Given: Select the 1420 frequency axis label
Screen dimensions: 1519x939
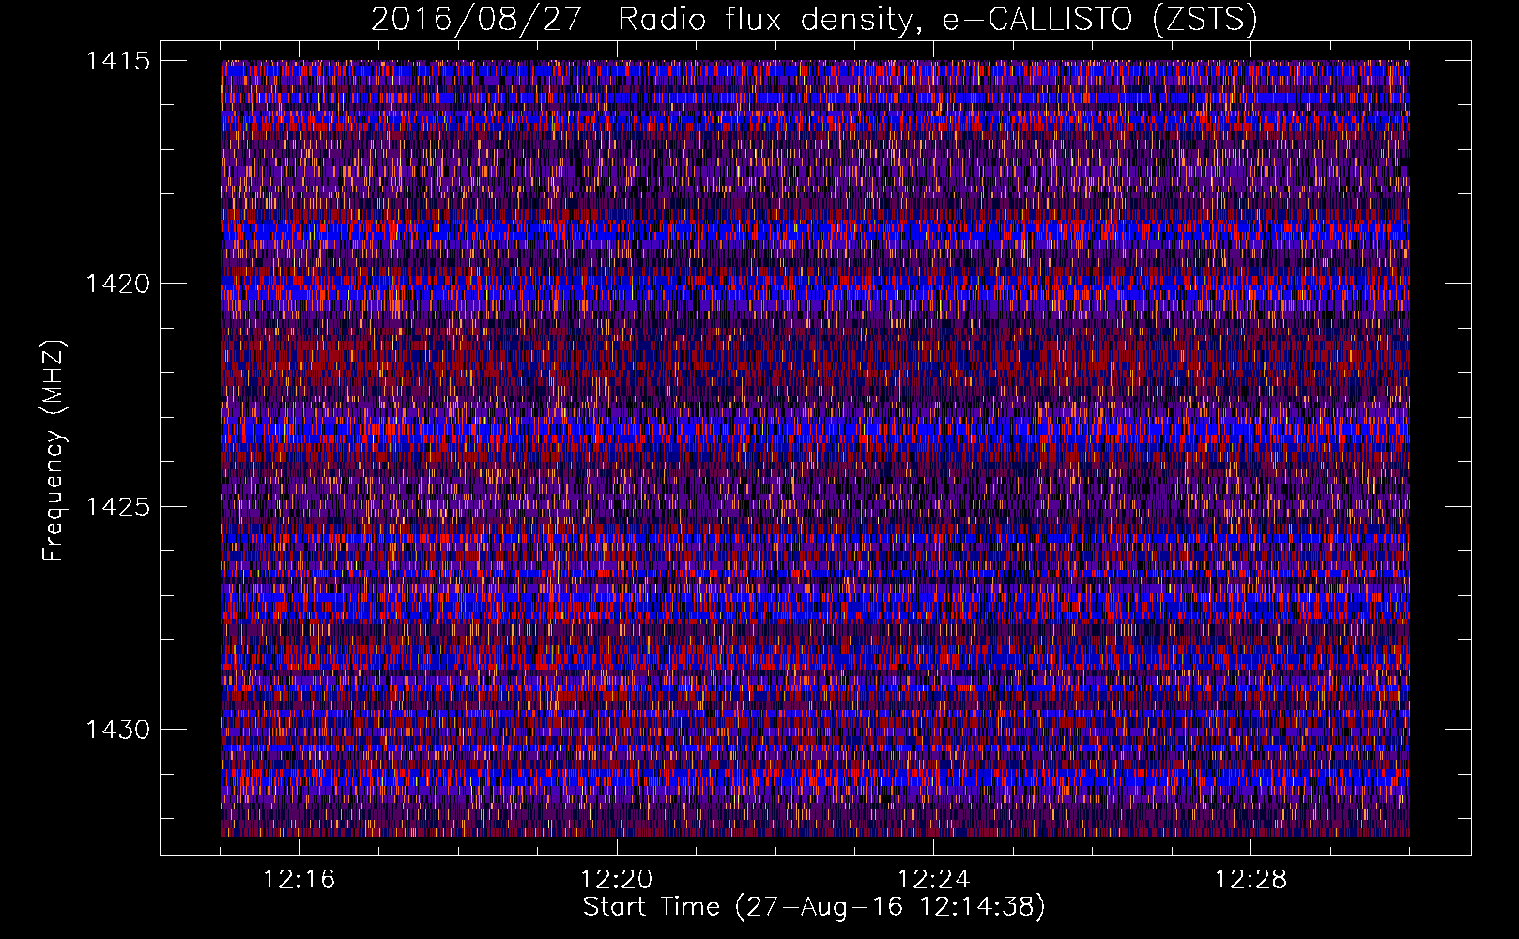Looking at the screenshot, I should (x=117, y=284).
